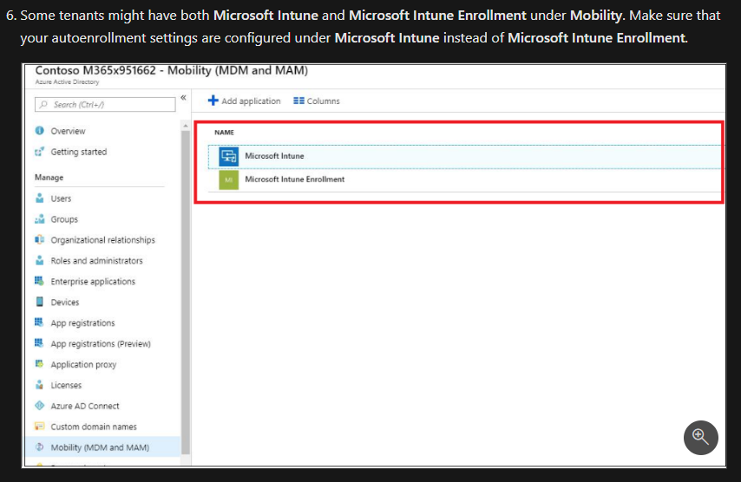Collapse the sidebar with double chevron
This screenshot has width=741, height=482.
tap(183, 98)
